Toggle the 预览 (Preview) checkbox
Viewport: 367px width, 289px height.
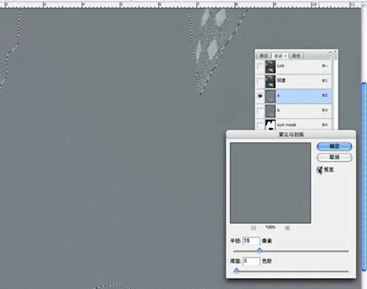coord(319,170)
